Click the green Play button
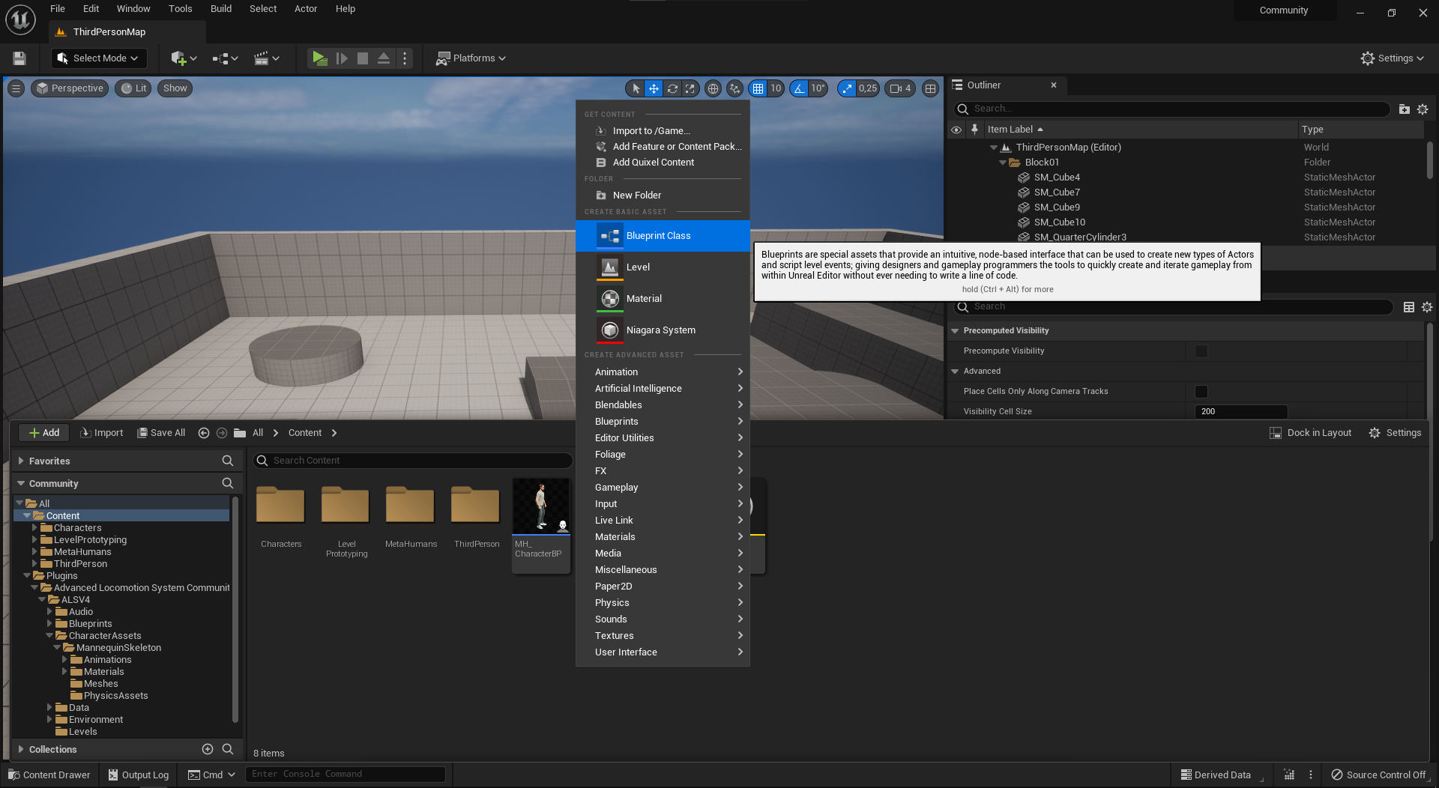 [320, 58]
